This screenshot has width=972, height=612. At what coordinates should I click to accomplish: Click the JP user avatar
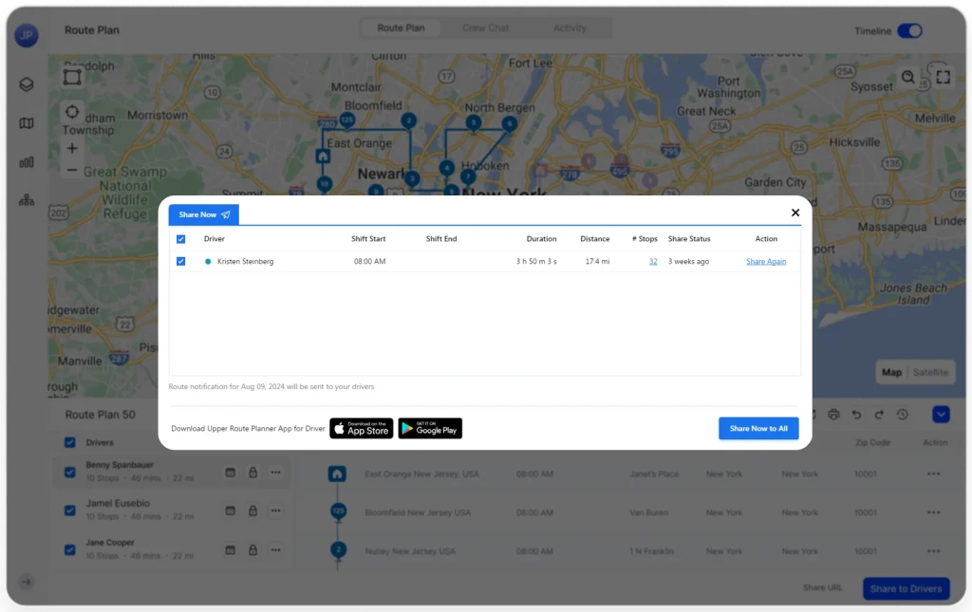point(26,35)
